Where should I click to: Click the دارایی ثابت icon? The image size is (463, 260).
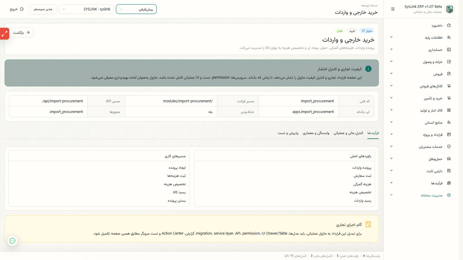[449, 171]
